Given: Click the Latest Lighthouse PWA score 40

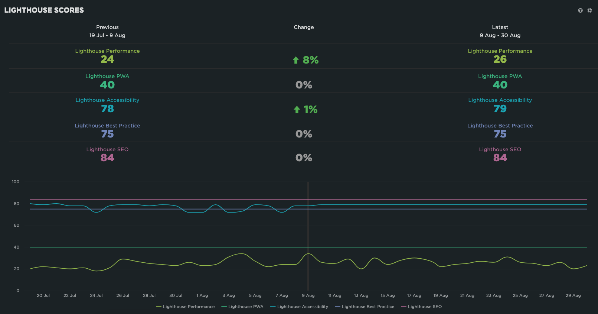Looking at the screenshot, I should [x=500, y=85].
